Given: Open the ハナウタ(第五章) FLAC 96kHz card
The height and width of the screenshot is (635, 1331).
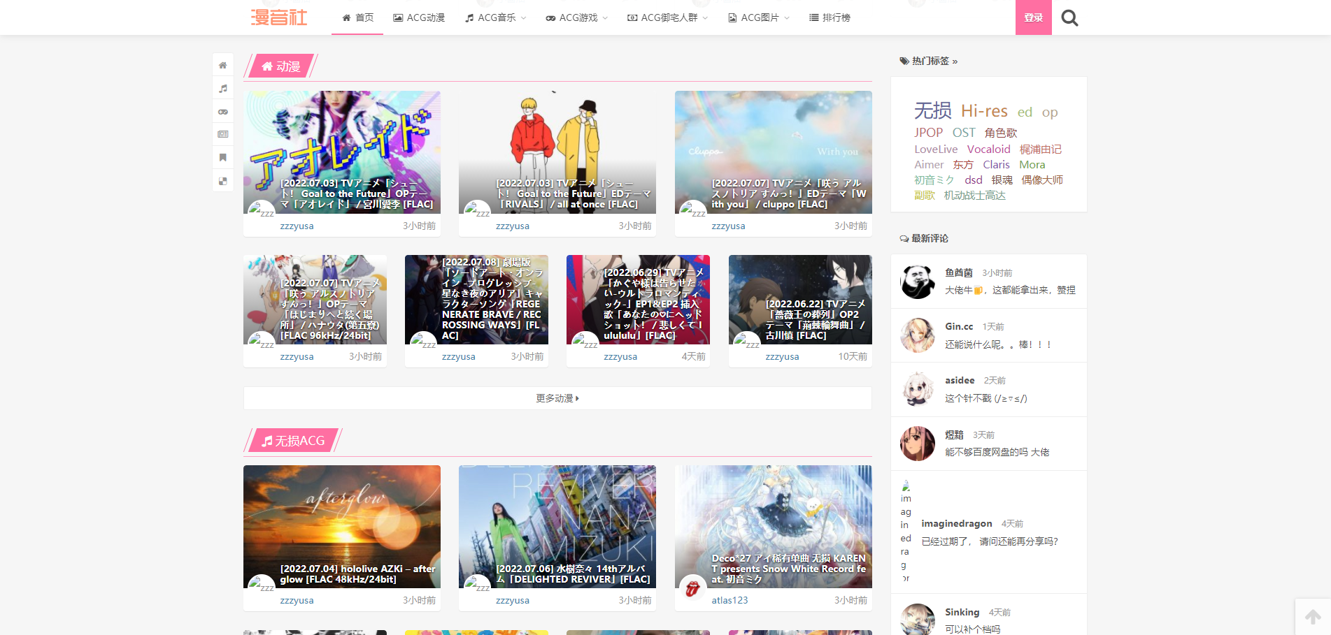Looking at the screenshot, I should point(315,300).
